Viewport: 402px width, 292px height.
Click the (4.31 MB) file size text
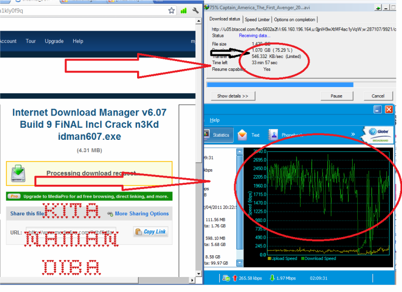click(x=89, y=151)
